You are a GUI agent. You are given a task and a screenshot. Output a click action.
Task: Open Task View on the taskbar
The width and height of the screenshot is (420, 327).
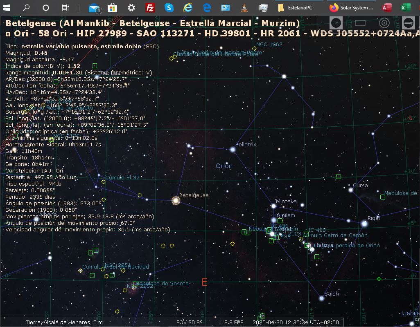click(65, 7)
